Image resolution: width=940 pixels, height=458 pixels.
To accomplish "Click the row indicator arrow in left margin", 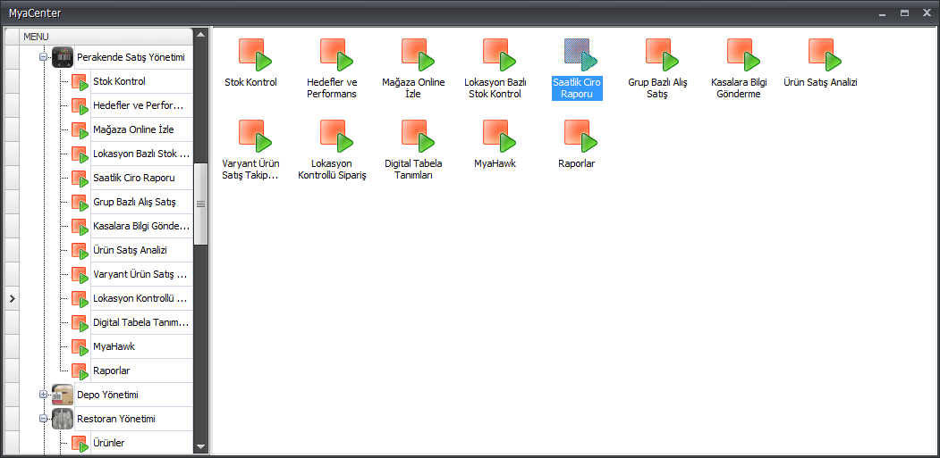I will [12, 298].
